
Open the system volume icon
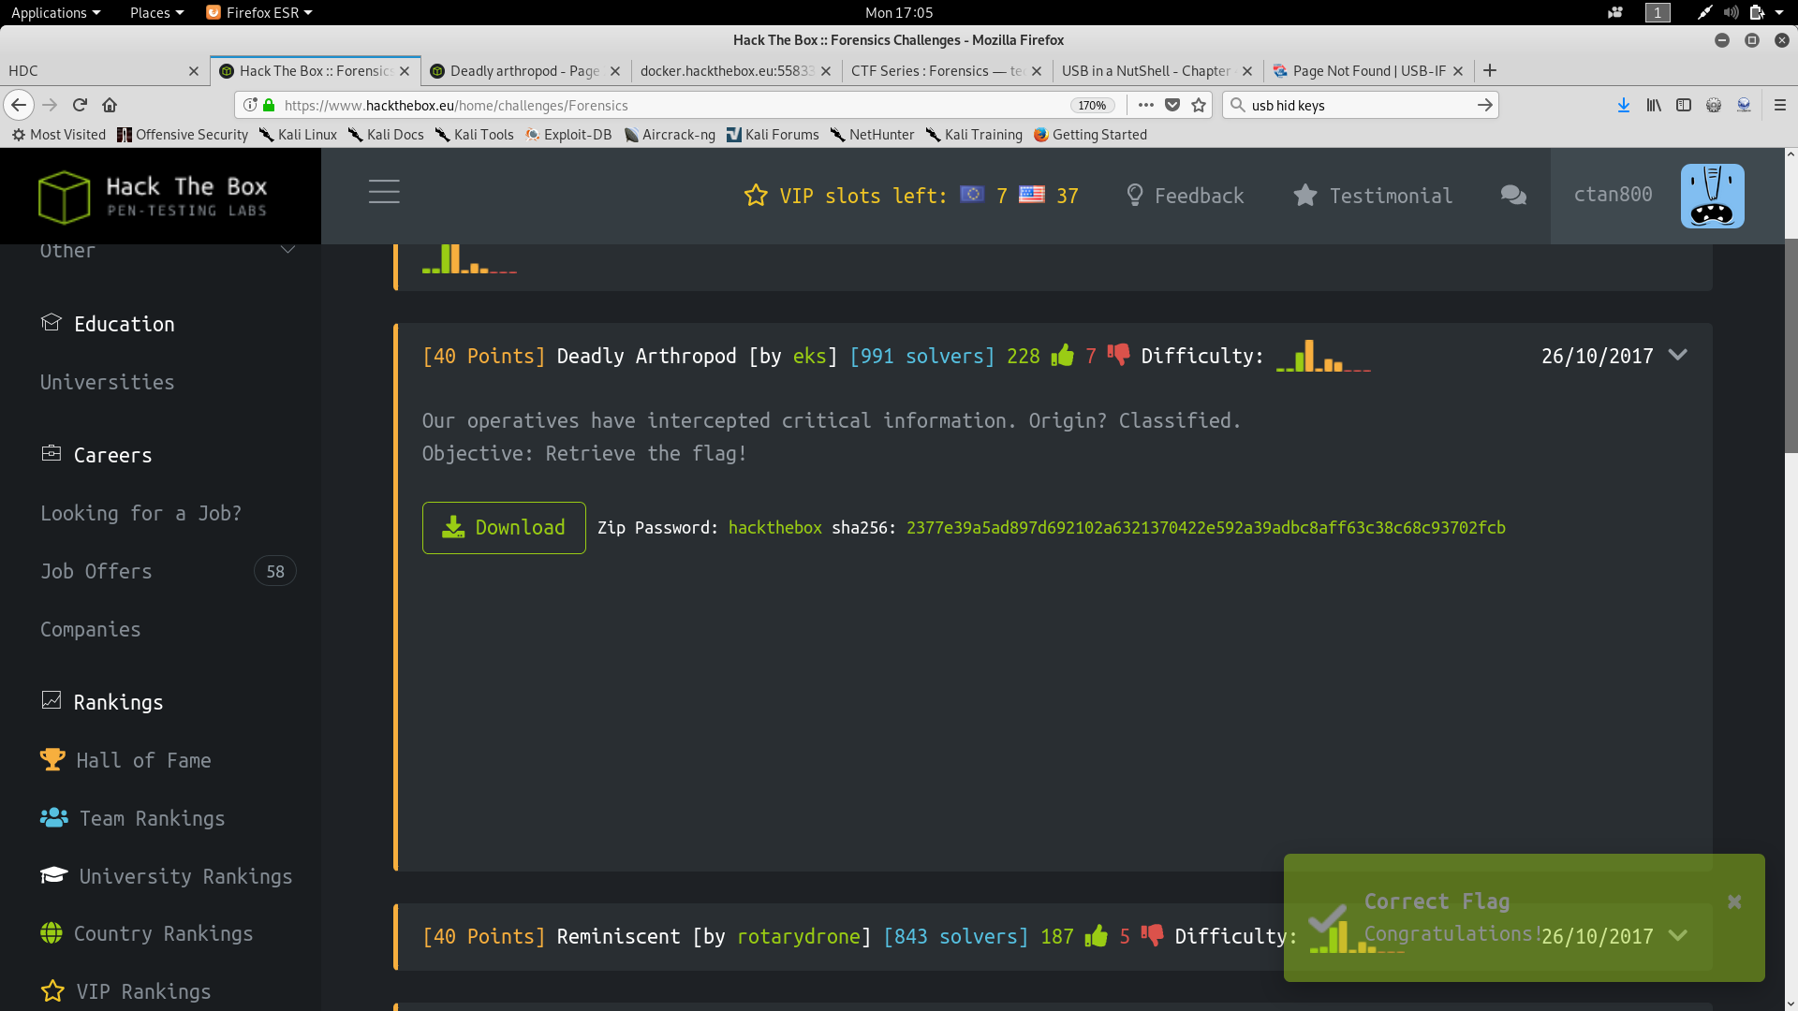point(1731,12)
